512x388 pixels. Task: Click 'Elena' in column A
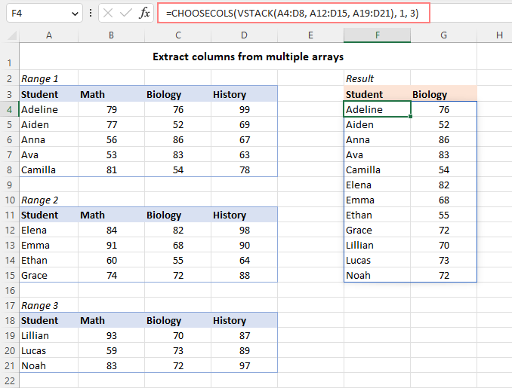tap(48, 230)
